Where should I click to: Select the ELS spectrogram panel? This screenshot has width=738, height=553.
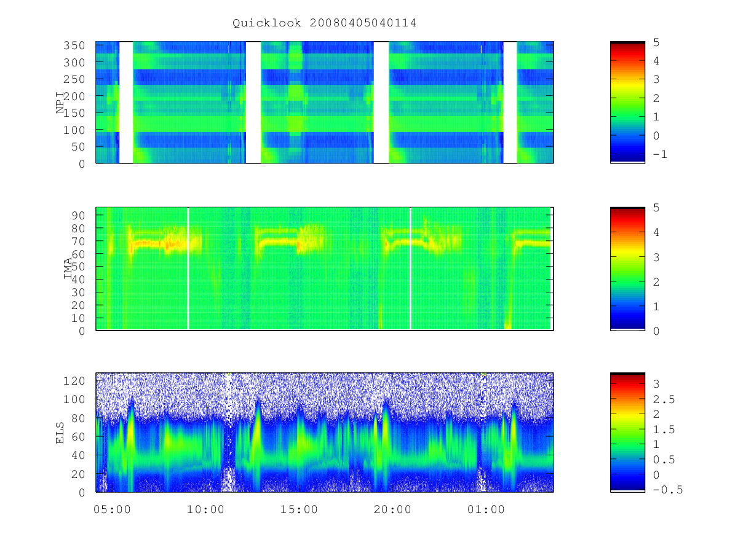(x=325, y=433)
